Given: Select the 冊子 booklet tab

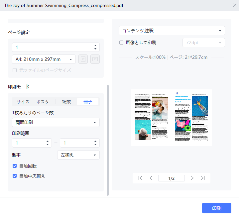Looking at the screenshot, I should tap(88, 102).
